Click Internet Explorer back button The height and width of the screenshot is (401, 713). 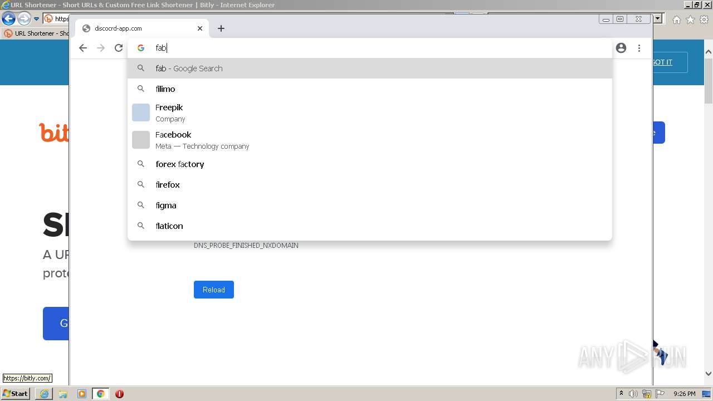point(8,19)
